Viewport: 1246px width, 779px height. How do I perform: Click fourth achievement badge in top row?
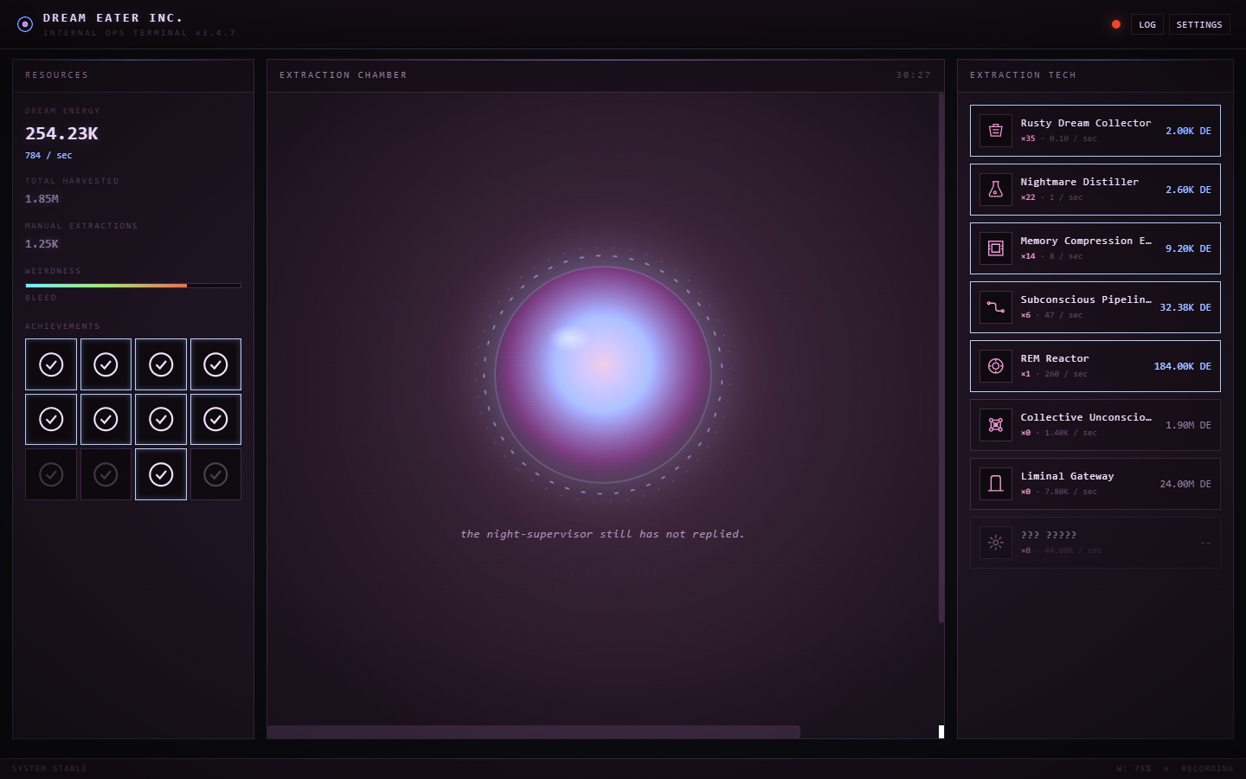(215, 364)
